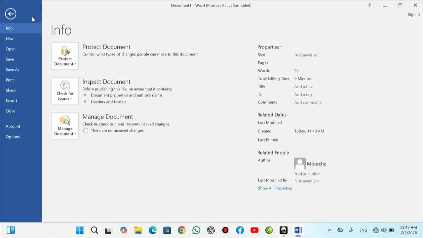Image resolution: width=423 pixels, height=238 pixels.
Task: Choose Close in the sidebar
Action: pos(21,111)
